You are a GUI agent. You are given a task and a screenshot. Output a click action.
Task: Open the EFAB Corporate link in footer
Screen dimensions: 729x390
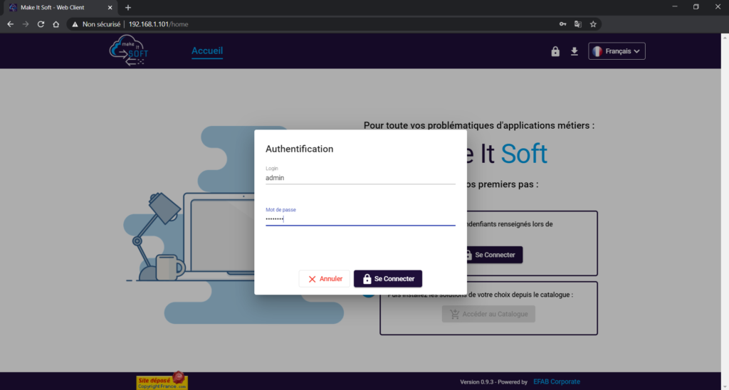tap(557, 381)
